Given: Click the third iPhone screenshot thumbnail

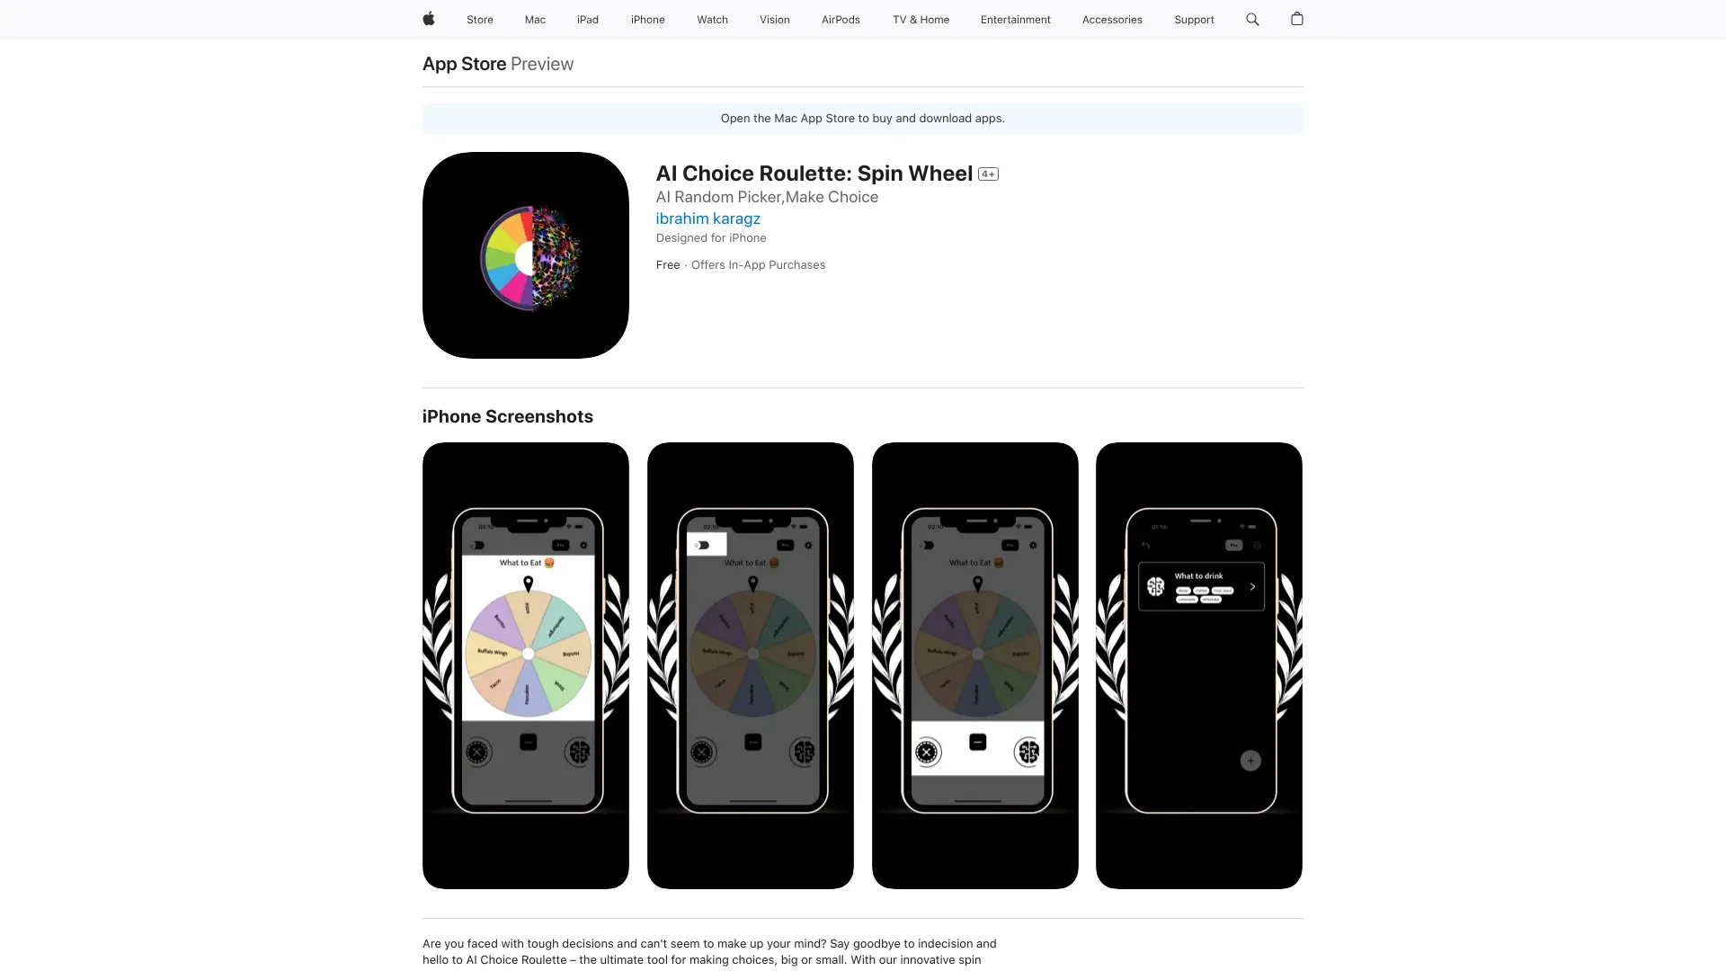Looking at the screenshot, I should tap(974, 665).
